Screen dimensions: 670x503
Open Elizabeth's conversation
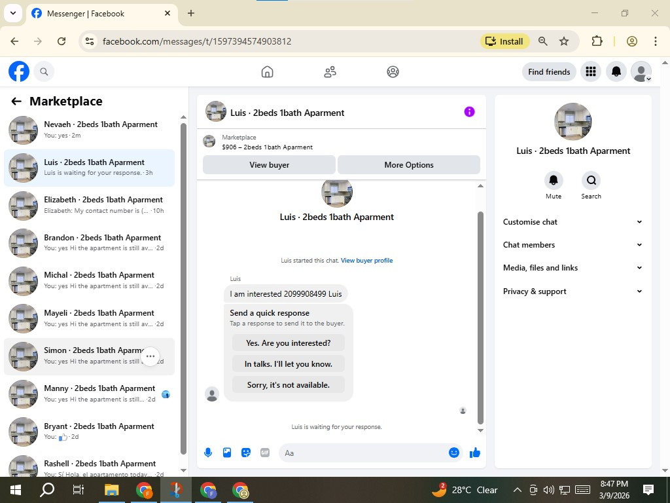click(89, 205)
